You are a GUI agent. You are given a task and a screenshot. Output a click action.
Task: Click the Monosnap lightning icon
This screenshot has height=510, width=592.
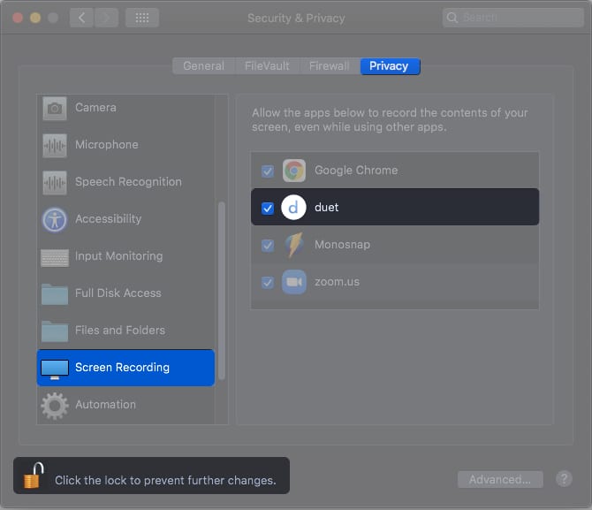(x=294, y=245)
